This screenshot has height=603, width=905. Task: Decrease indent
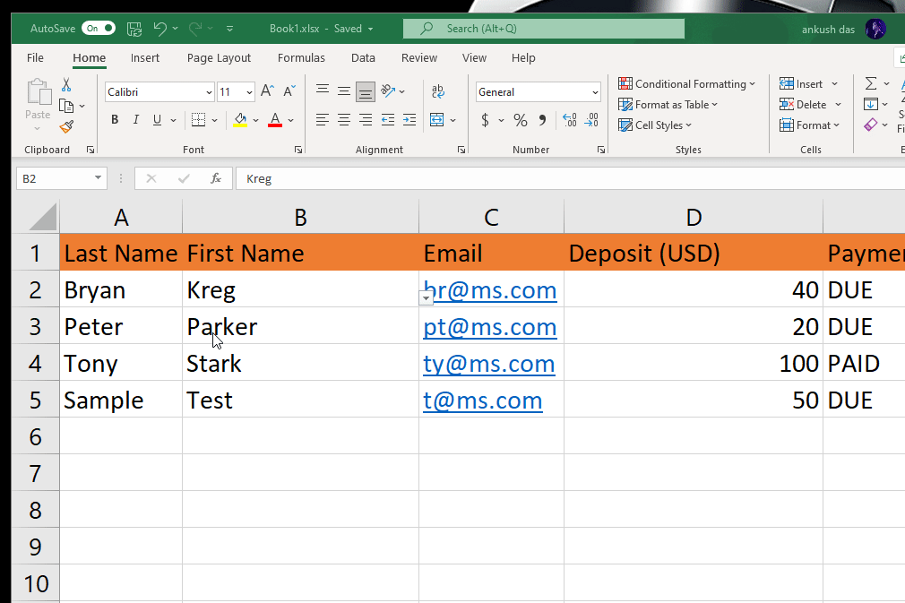388,119
